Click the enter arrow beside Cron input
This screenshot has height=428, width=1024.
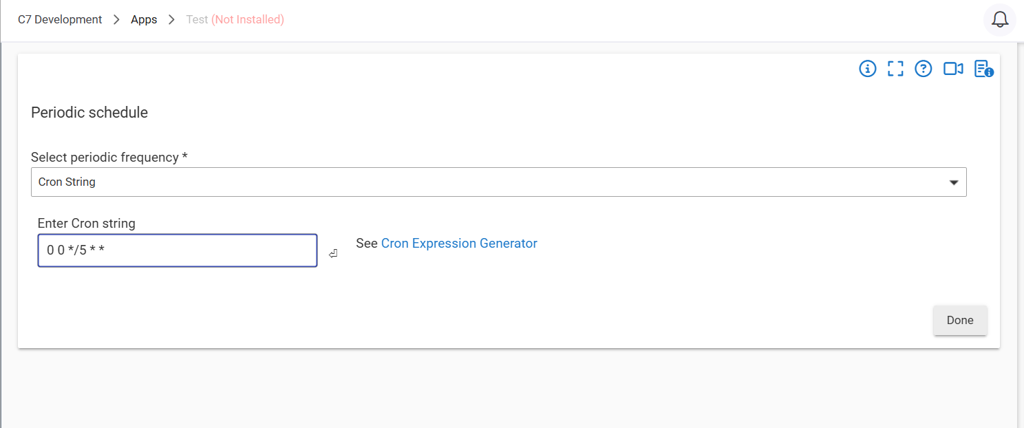333,253
